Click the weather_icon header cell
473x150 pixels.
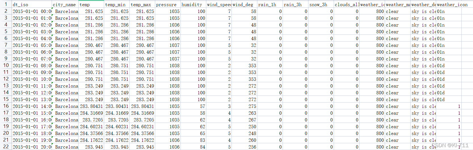449,5
